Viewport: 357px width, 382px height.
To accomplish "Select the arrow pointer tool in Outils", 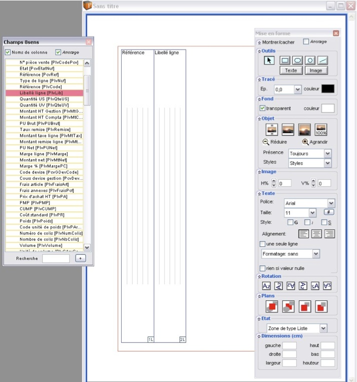I will click(269, 61).
